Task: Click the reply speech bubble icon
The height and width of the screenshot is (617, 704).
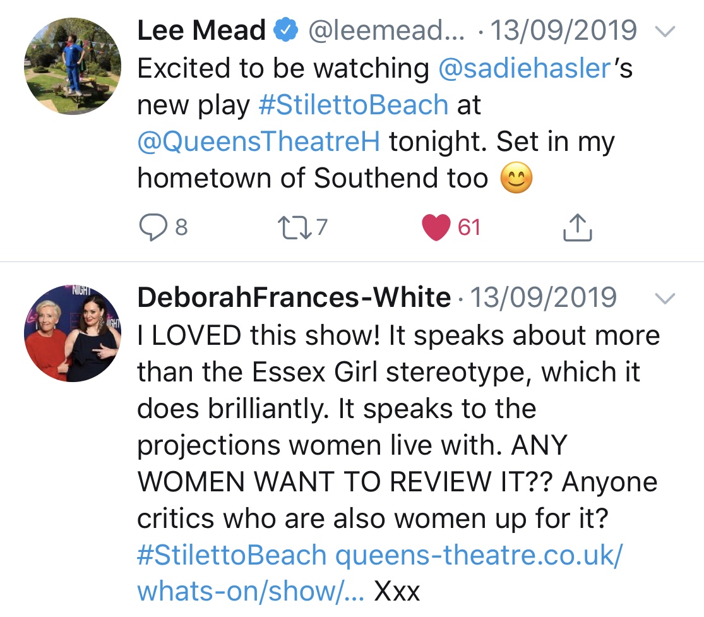Action: click(x=152, y=227)
